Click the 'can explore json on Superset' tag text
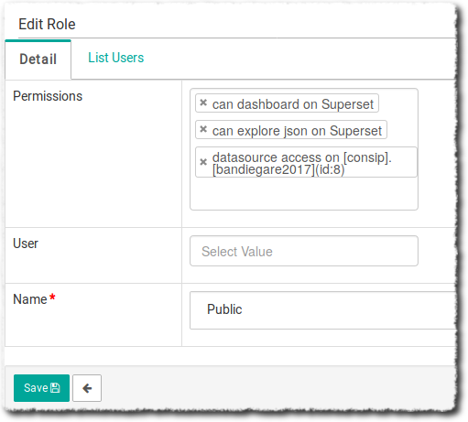Image resolution: width=468 pixels, height=422 pixels. [297, 131]
